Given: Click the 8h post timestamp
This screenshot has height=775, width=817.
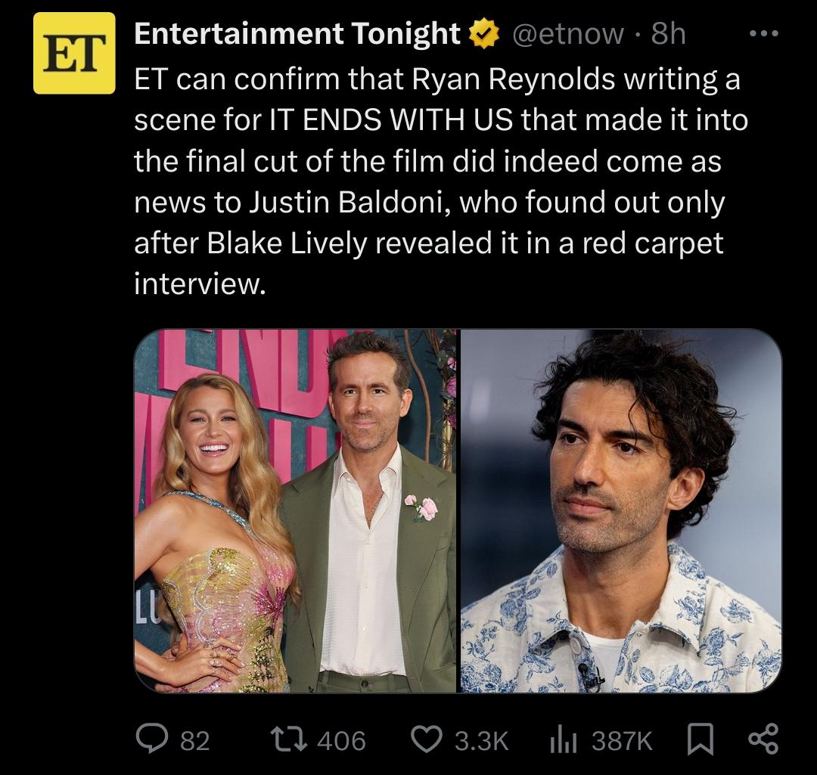Looking at the screenshot, I should (668, 34).
